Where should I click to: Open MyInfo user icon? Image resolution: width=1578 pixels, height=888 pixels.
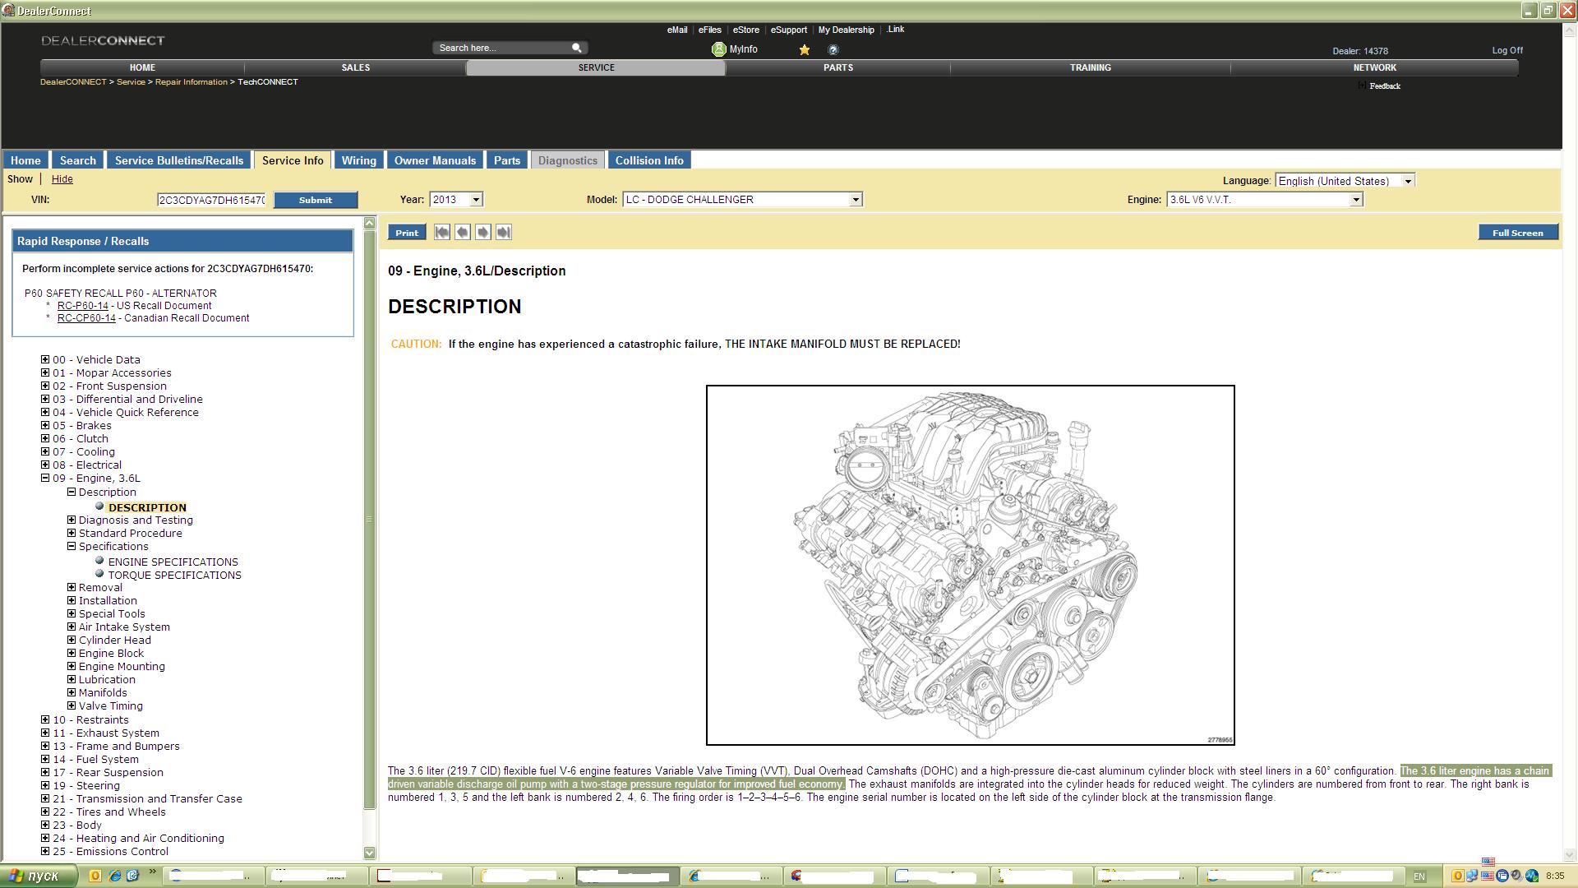tap(718, 49)
